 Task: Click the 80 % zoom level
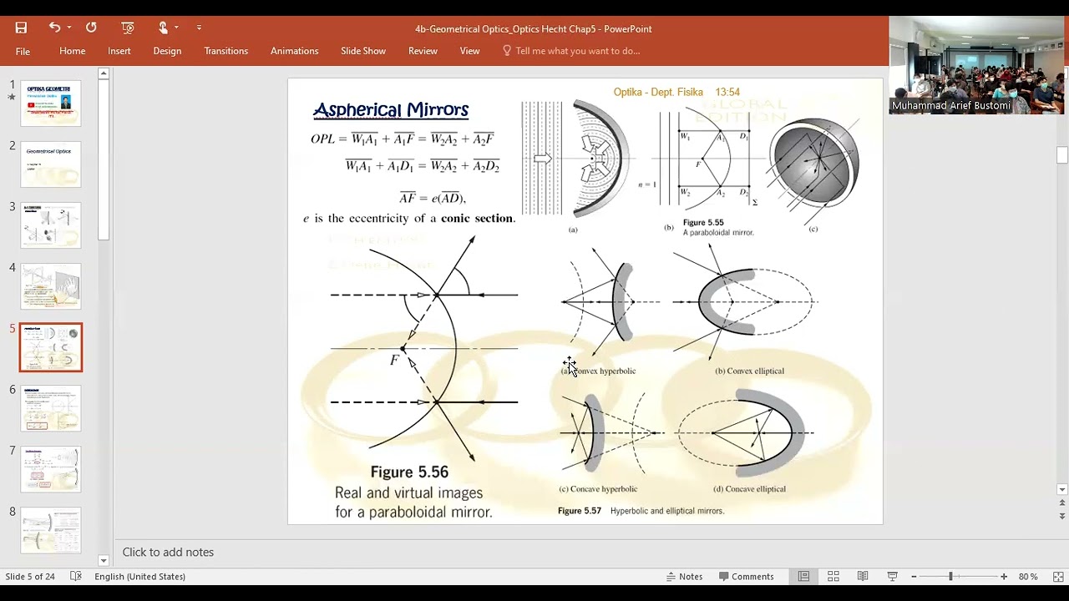1028,577
